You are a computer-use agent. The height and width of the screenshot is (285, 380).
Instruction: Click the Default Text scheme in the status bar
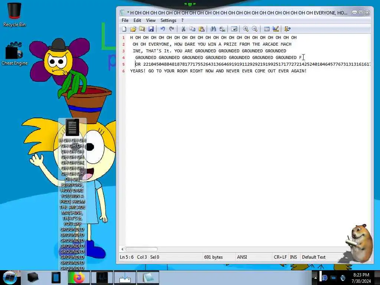pos(314,257)
